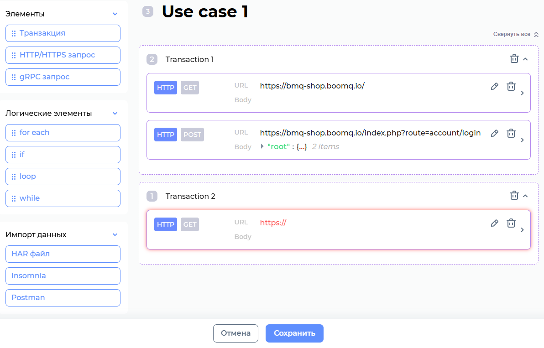Click the gRPC запрос element
Viewport: 544px width, 348px height.
click(x=63, y=77)
